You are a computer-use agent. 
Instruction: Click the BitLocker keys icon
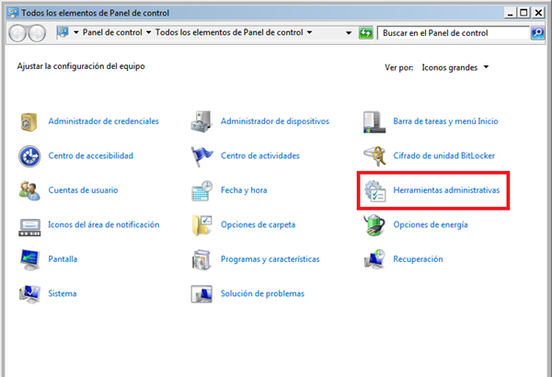(374, 156)
